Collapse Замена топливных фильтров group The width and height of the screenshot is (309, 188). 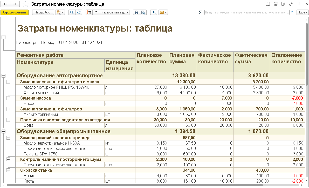(x=8, y=109)
